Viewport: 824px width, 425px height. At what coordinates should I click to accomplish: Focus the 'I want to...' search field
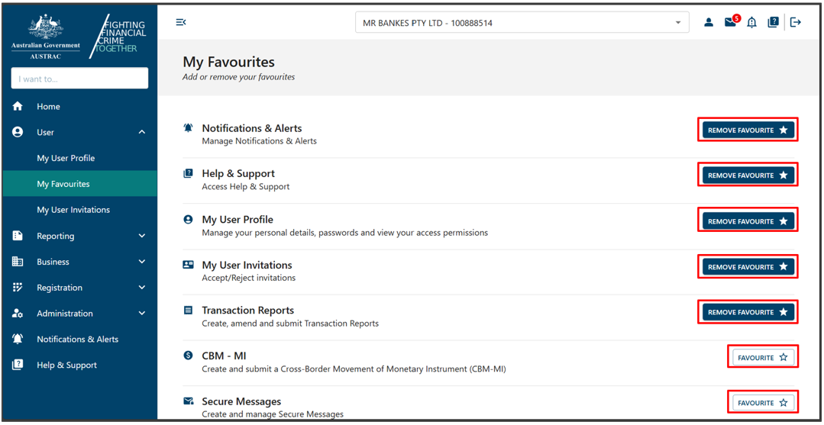point(79,79)
